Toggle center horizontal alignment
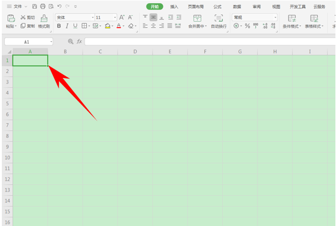This screenshot has height=226, width=336. tap(153, 26)
